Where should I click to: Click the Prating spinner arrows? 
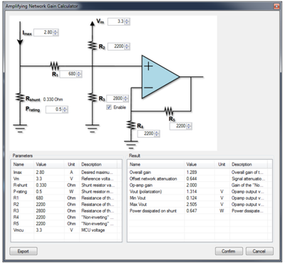[x=65, y=110]
